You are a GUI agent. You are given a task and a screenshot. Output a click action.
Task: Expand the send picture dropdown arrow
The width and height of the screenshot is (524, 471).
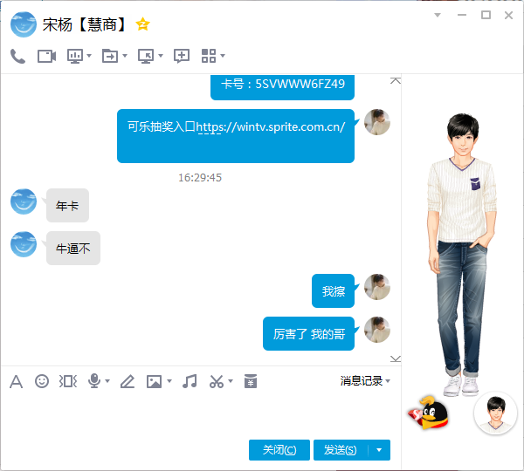(169, 381)
